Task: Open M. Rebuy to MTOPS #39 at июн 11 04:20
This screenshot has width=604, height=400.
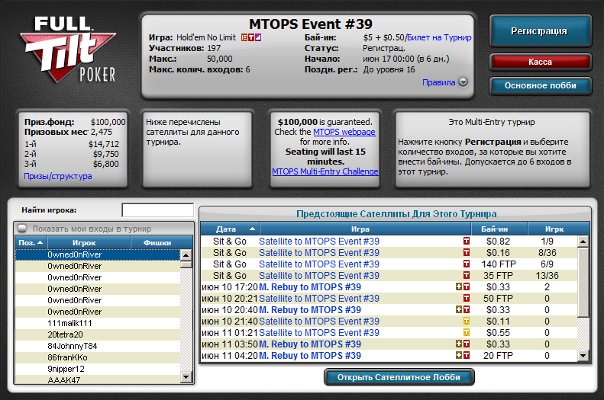Action: click(310, 356)
